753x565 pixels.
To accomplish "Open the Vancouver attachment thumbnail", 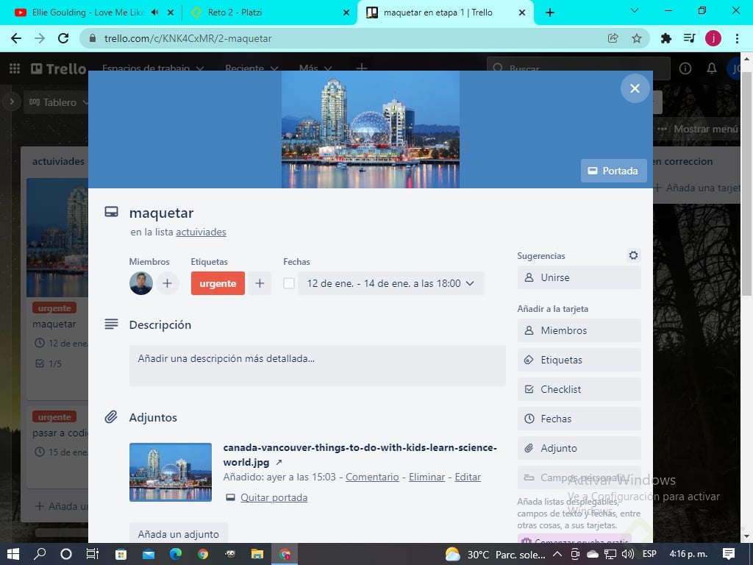I will pyautogui.click(x=170, y=472).
